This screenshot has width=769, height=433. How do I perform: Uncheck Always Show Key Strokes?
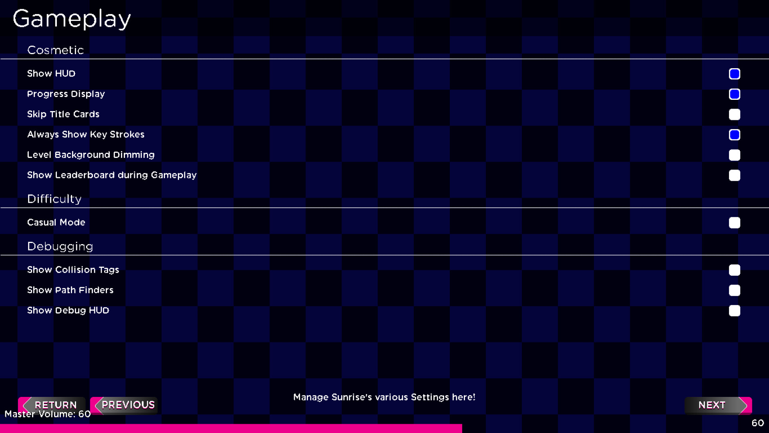click(x=734, y=135)
